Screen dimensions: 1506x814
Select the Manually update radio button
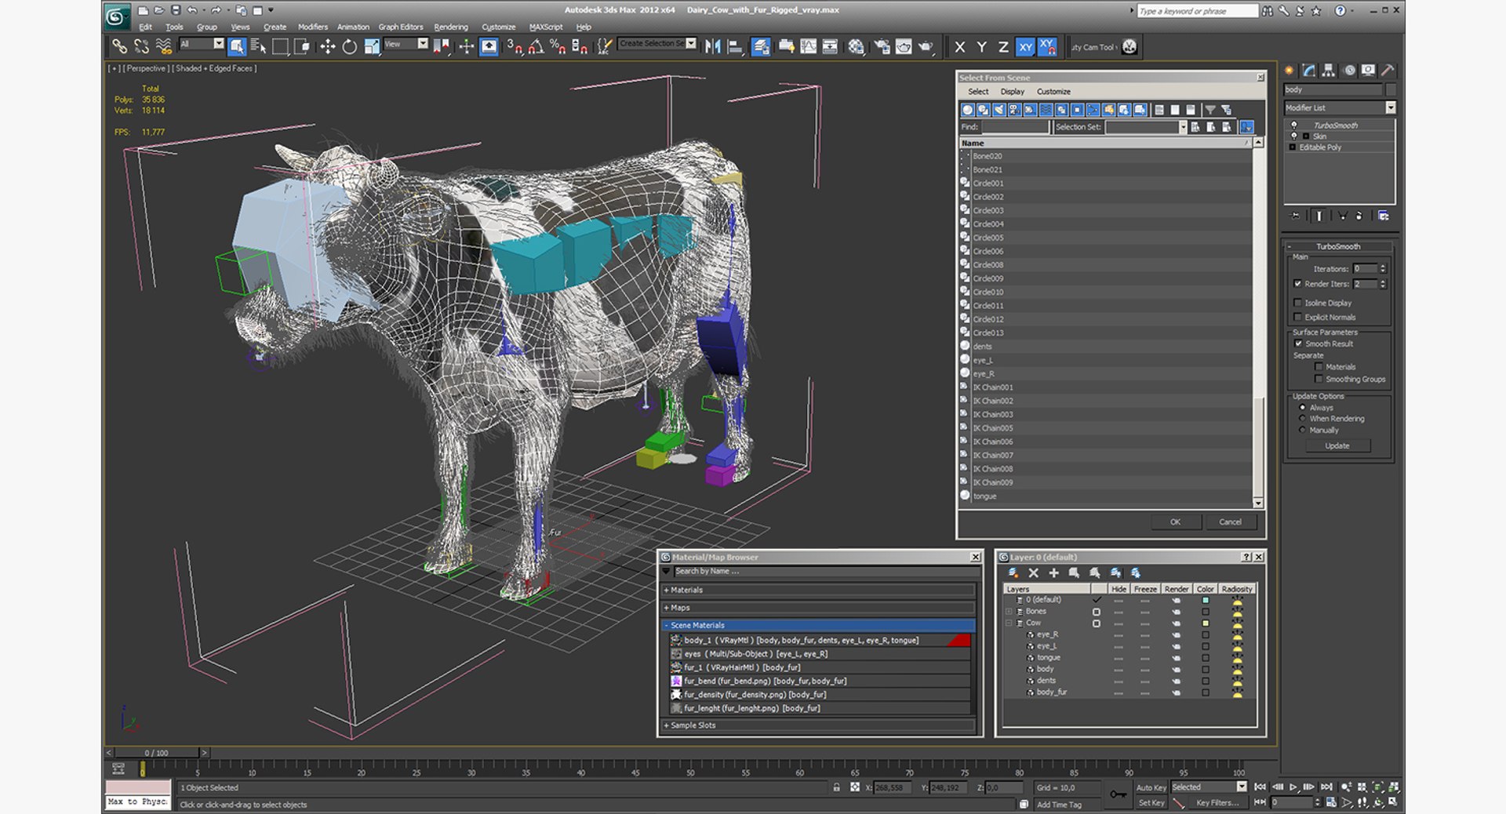tap(1302, 430)
